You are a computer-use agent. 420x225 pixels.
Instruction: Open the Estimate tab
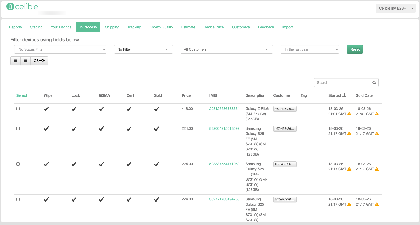[188, 27]
